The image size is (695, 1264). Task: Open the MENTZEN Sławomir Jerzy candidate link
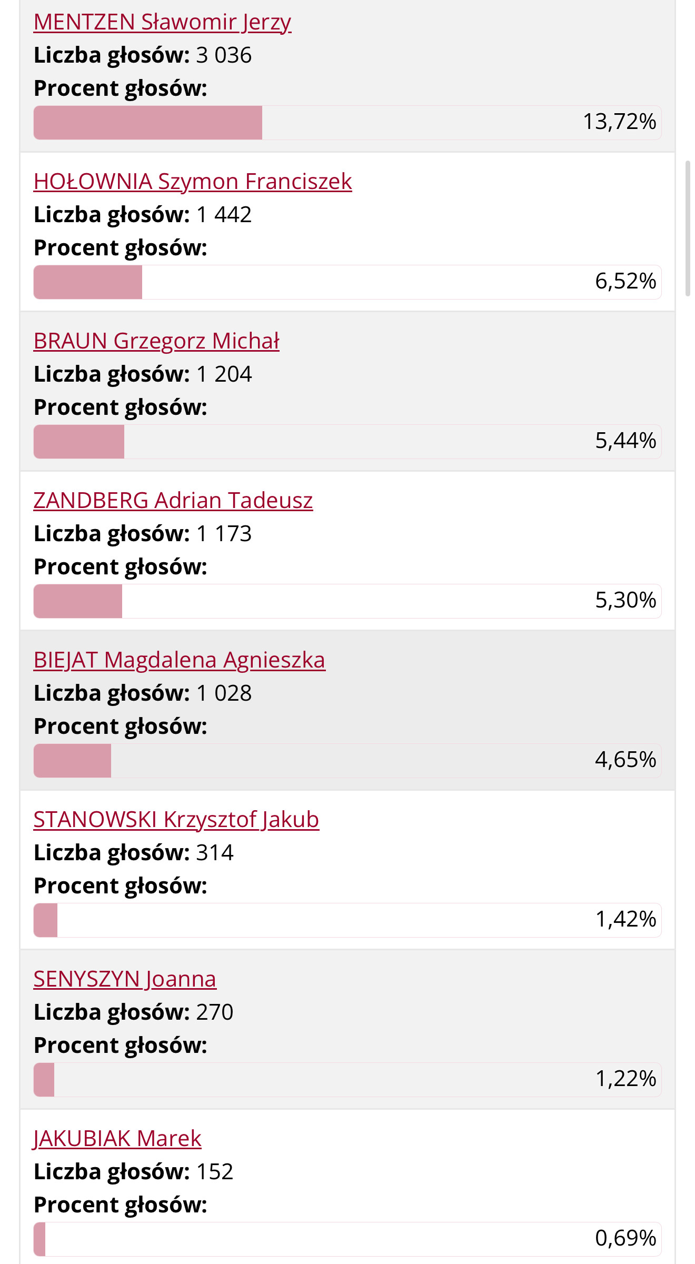coord(162,22)
